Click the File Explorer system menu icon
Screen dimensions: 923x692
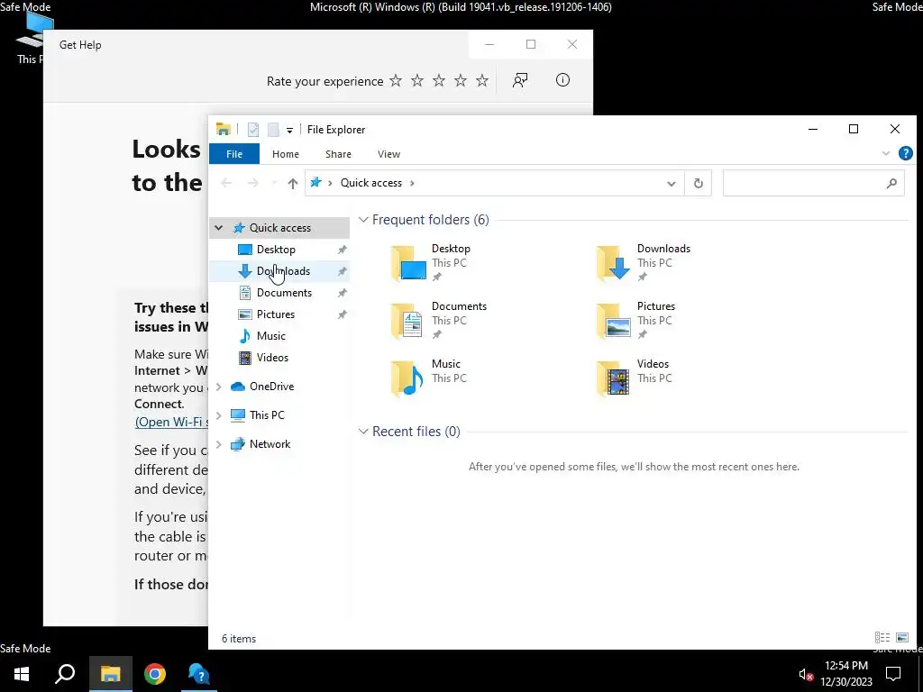pyautogui.click(x=224, y=130)
